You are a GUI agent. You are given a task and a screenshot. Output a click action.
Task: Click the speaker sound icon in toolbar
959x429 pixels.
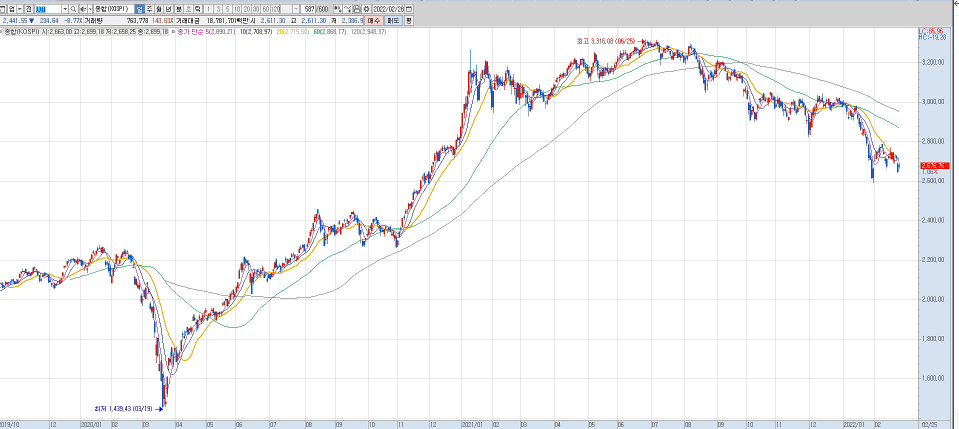(83, 9)
